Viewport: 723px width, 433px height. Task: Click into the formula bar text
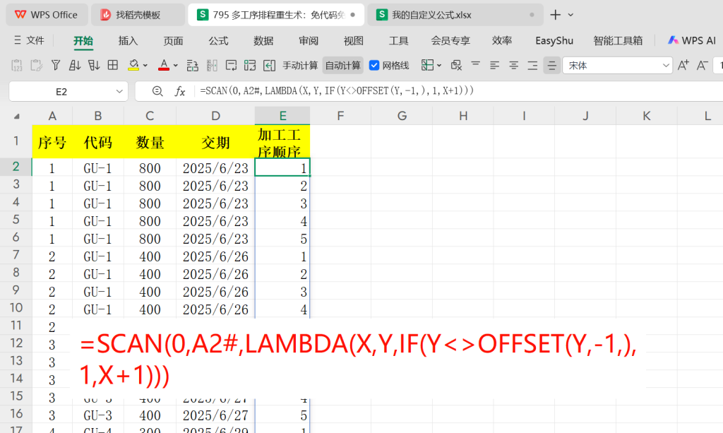[x=337, y=91]
